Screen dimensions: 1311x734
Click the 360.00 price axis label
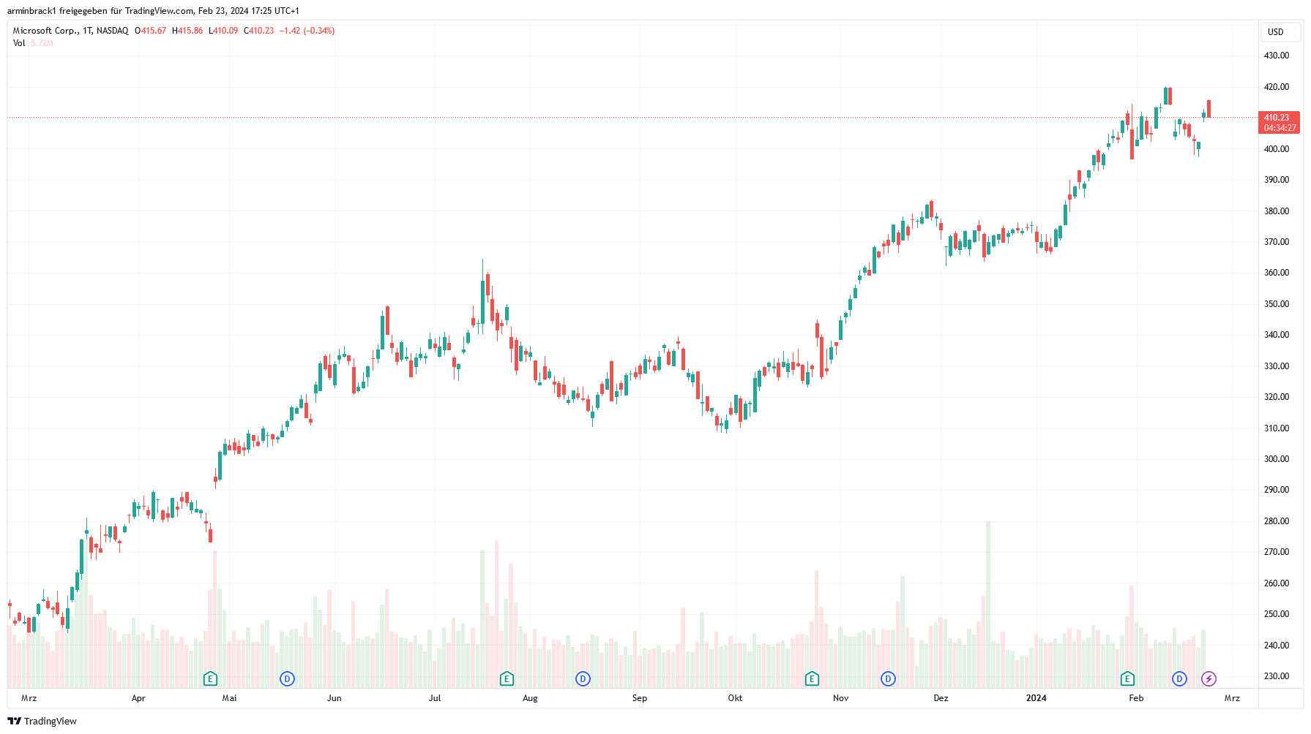point(1277,273)
